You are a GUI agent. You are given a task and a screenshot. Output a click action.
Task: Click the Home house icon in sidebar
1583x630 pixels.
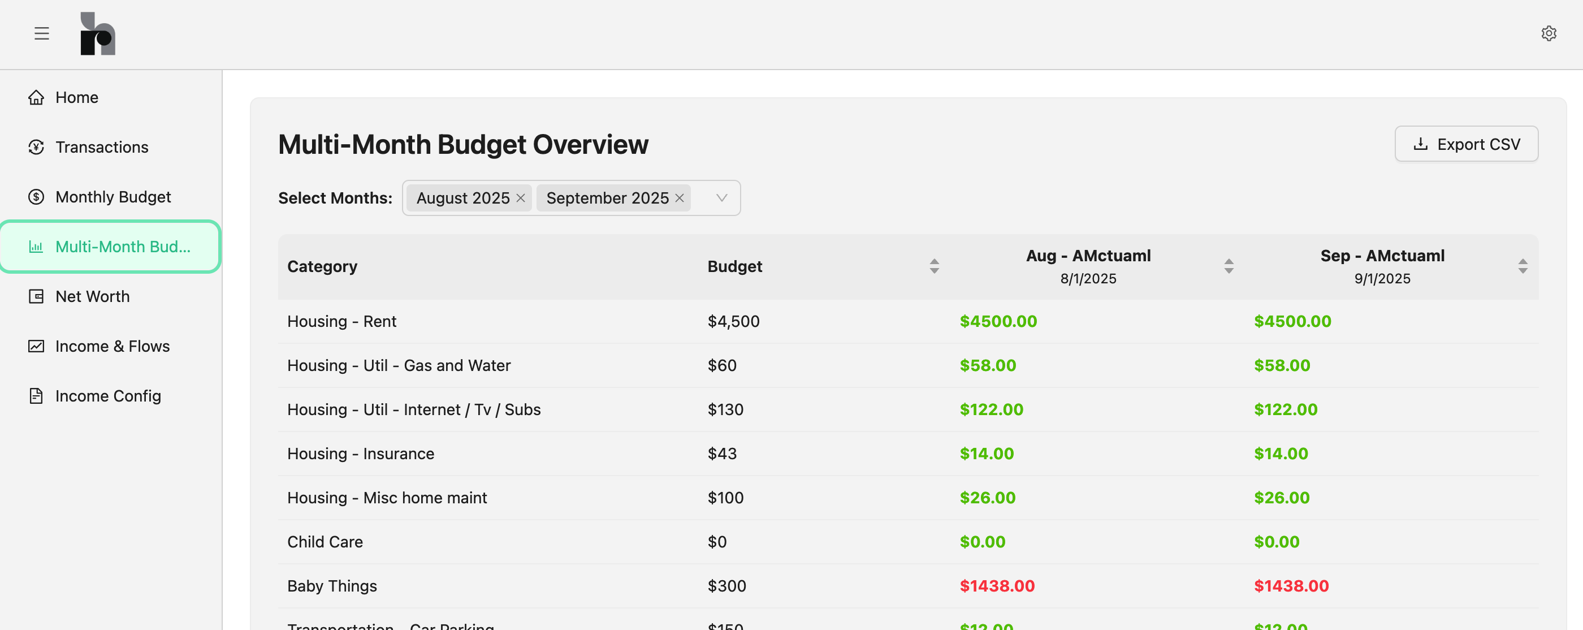click(36, 97)
